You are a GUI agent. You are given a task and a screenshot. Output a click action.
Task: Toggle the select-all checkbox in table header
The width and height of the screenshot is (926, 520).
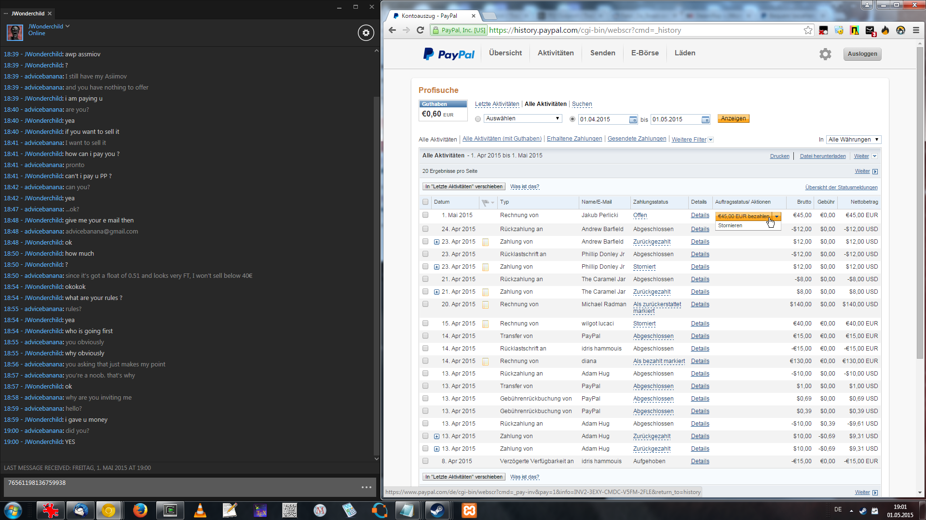425,202
